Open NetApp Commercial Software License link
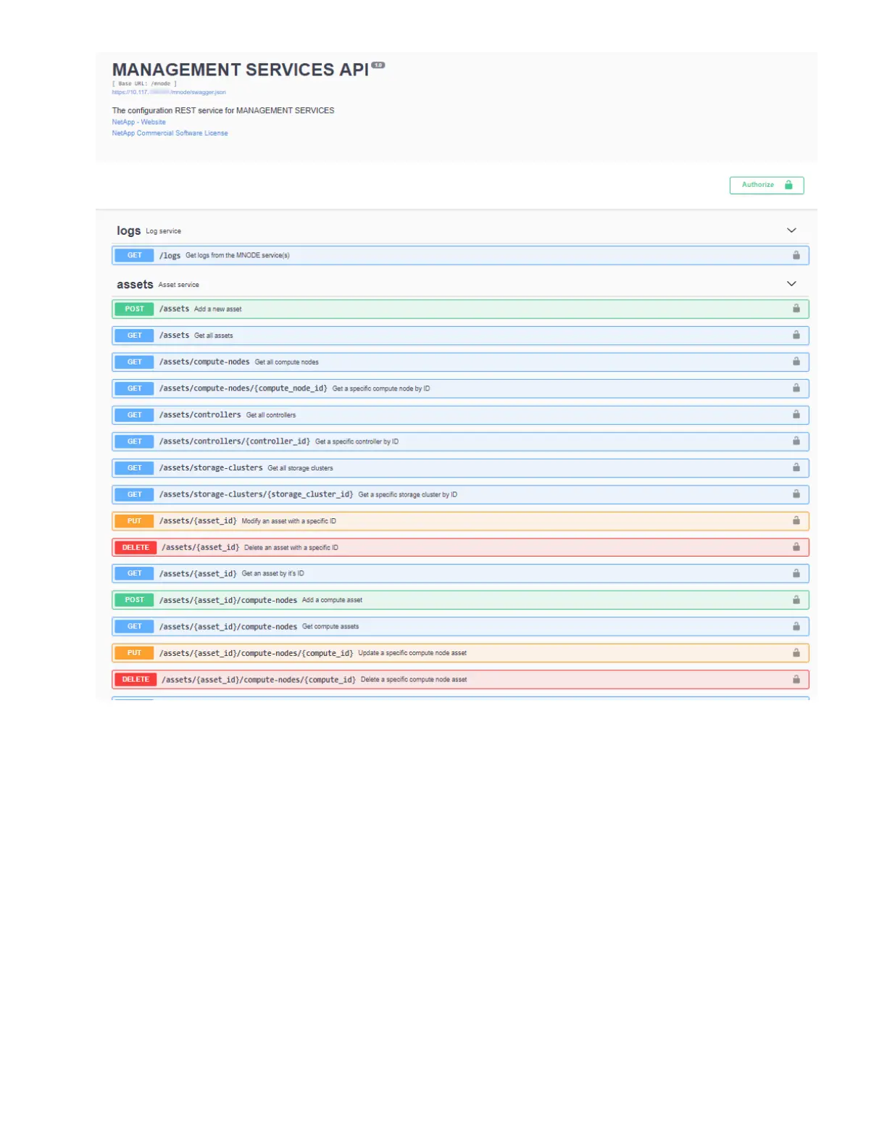887x1148 pixels. pos(170,133)
